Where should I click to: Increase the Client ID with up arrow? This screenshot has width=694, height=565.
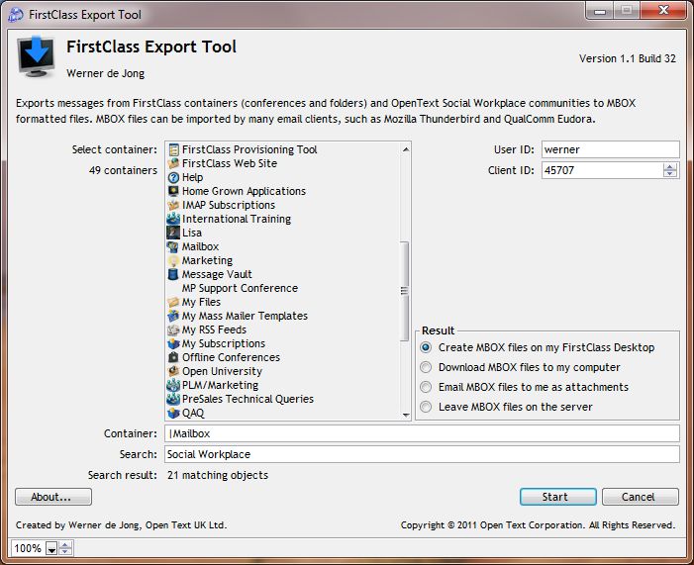pyautogui.click(x=670, y=166)
